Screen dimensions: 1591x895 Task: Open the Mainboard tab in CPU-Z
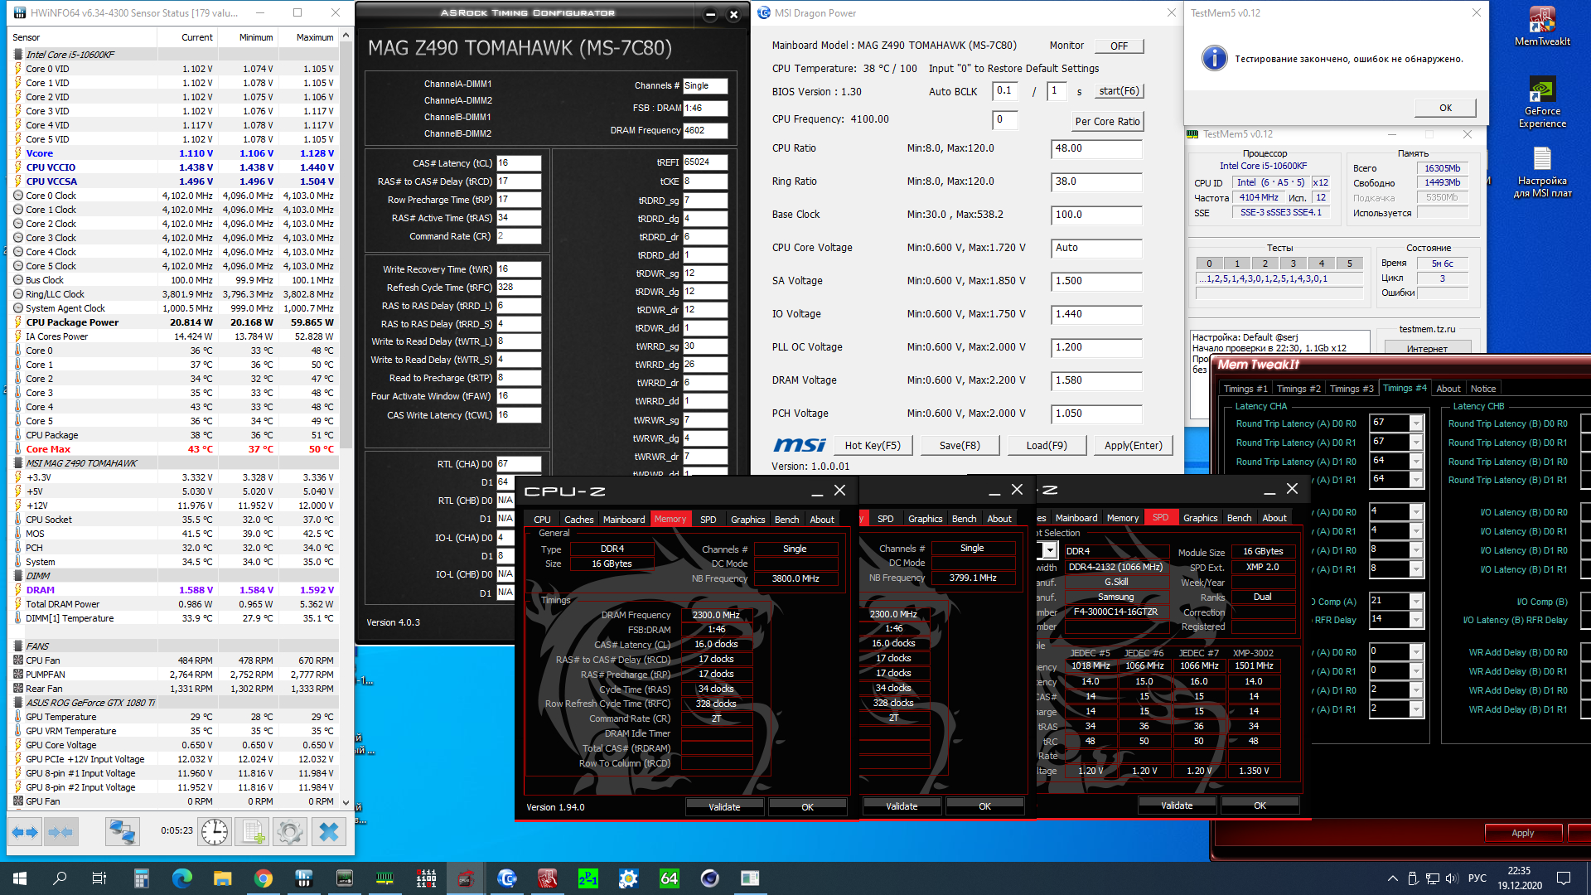(623, 520)
